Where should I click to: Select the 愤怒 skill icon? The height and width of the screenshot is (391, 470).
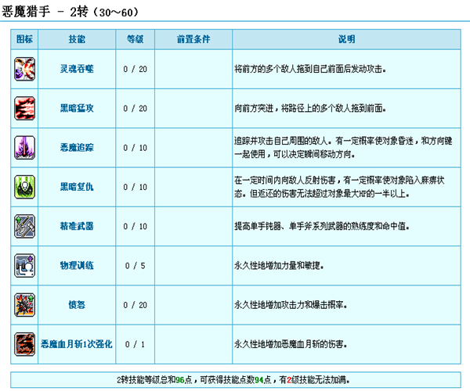tap(24, 305)
